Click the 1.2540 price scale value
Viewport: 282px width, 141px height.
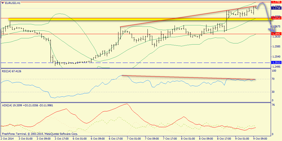pyautogui.click(x=276, y=57)
